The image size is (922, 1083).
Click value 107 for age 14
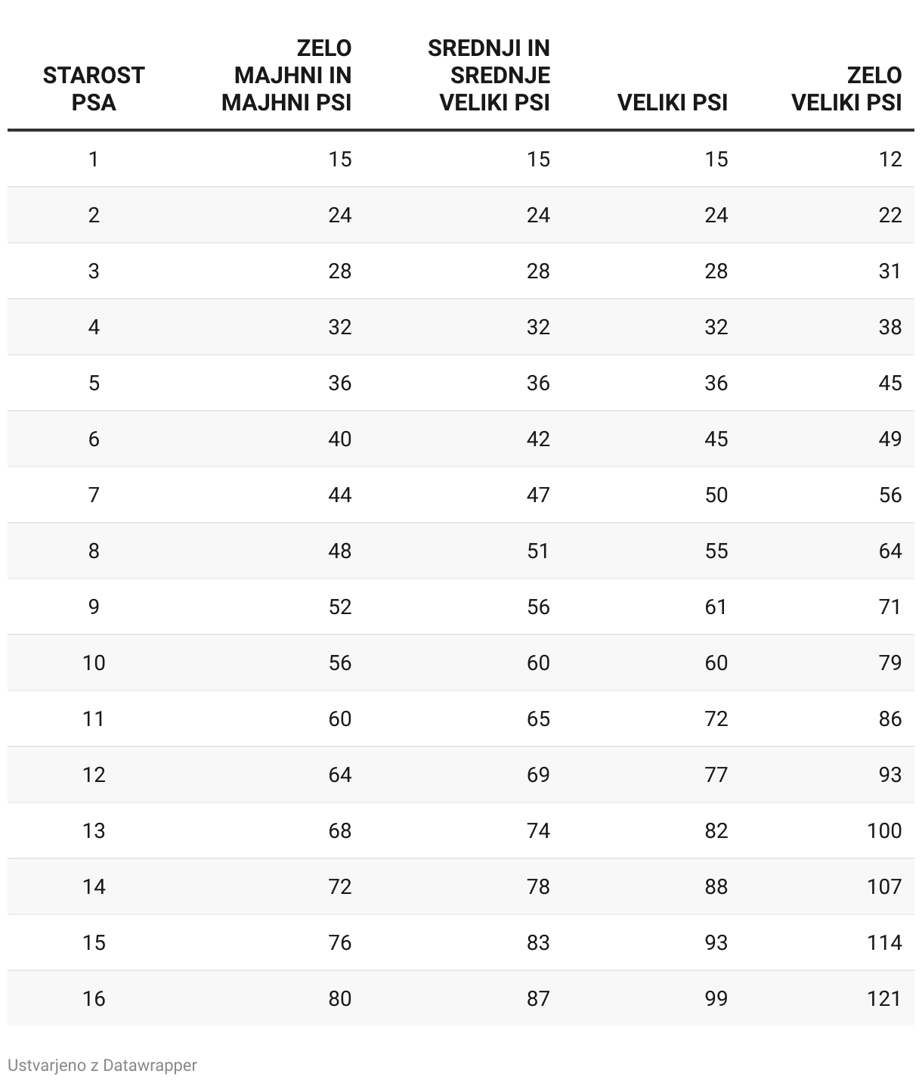click(x=884, y=886)
